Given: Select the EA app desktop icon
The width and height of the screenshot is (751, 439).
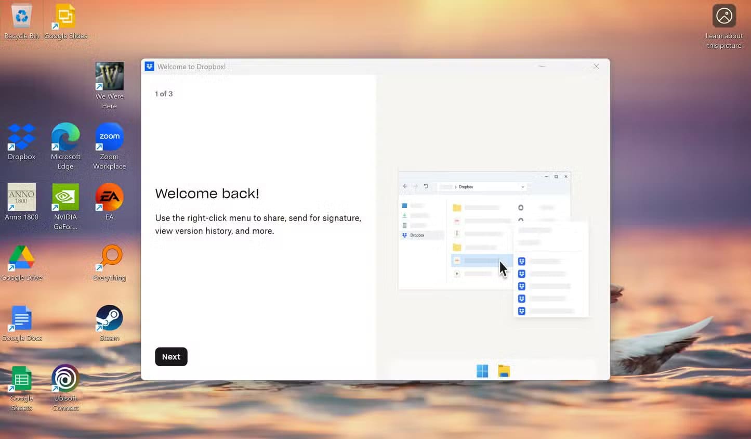Looking at the screenshot, I should tap(109, 198).
